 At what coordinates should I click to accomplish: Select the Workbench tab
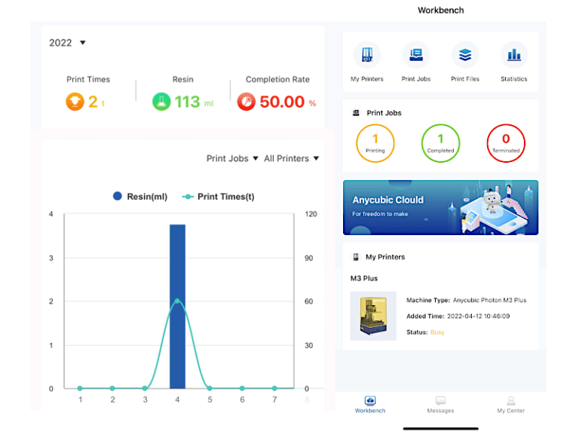point(370,405)
